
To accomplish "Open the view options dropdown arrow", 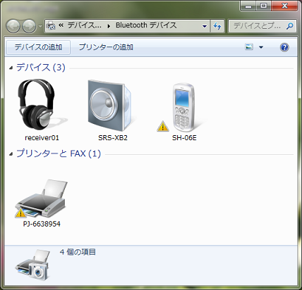I will coord(261,47).
